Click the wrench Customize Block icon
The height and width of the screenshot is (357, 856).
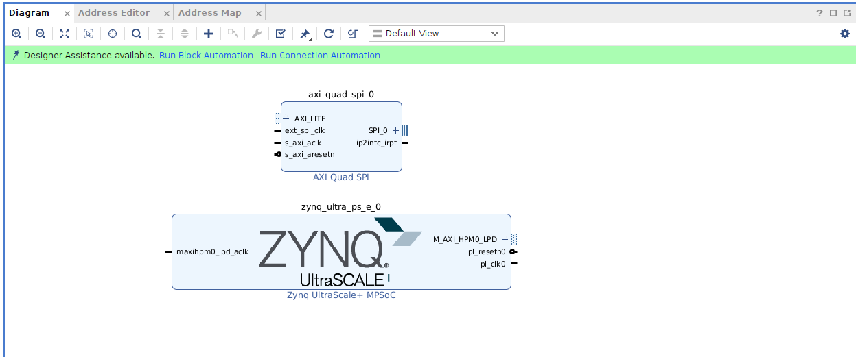[x=257, y=34]
